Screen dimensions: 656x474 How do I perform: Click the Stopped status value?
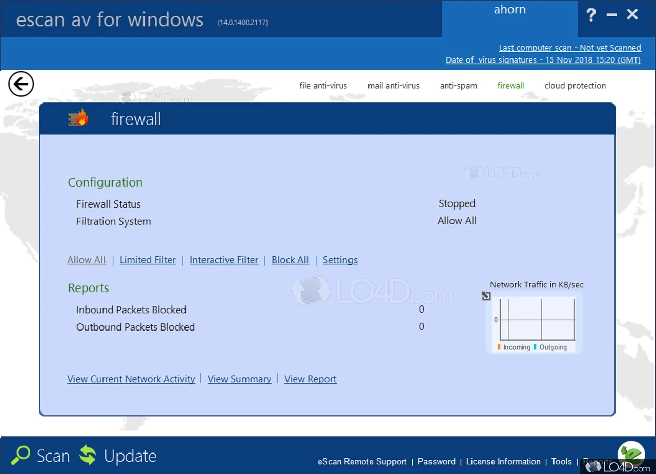click(457, 204)
